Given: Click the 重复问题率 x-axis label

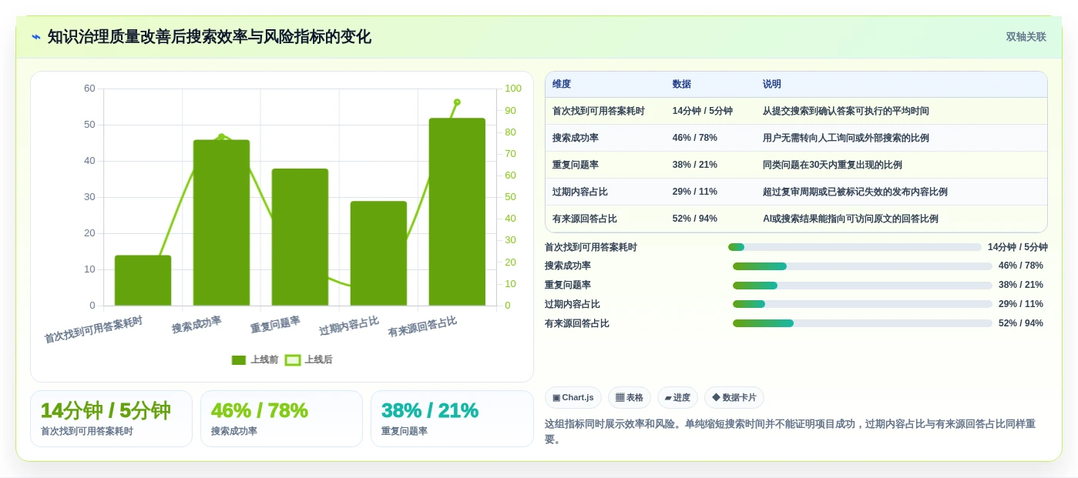Looking at the screenshot, I should pyautogui.click(x=275, y=324).
